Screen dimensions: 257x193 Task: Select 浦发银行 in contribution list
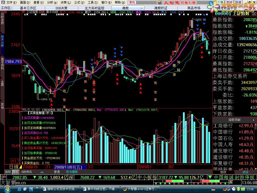coord(233,151)
